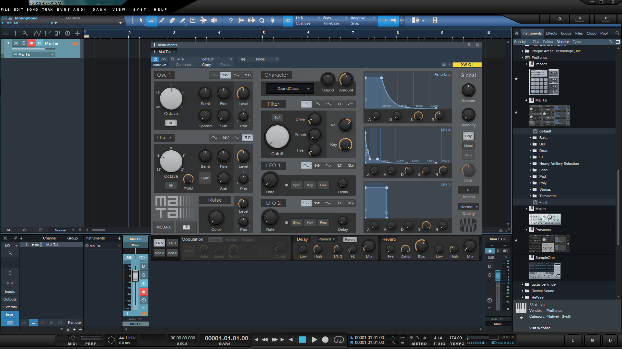The image size is (622, 349).
Task: Select the Listen (speaker) tool
Action: click(x=214, y=20)
